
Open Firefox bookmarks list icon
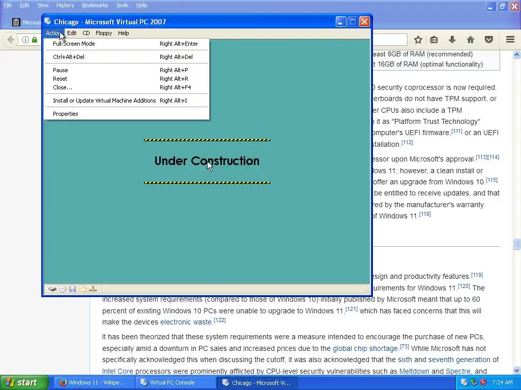click(x=434, y=40)
